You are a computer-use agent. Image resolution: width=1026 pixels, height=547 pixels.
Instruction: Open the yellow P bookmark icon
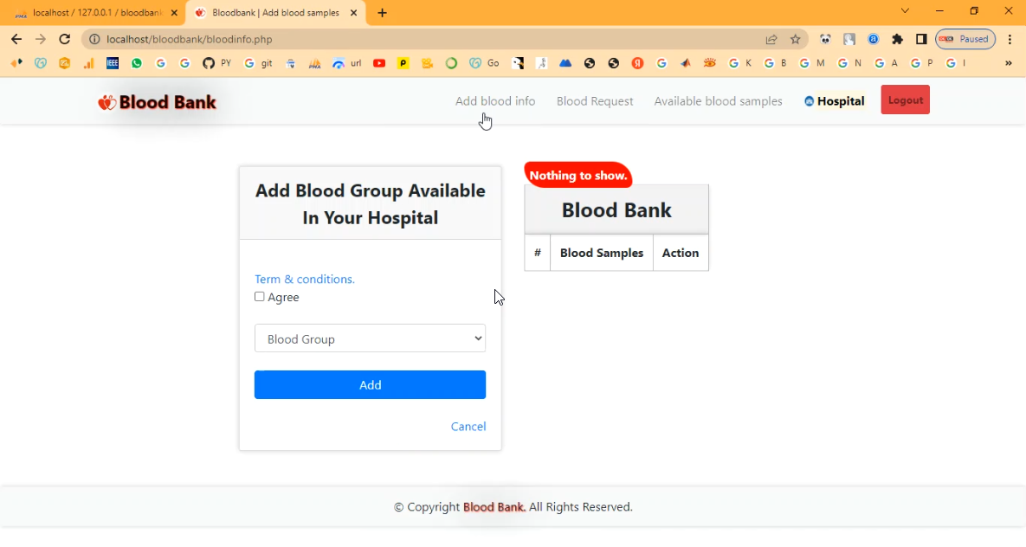coord(403,63)
